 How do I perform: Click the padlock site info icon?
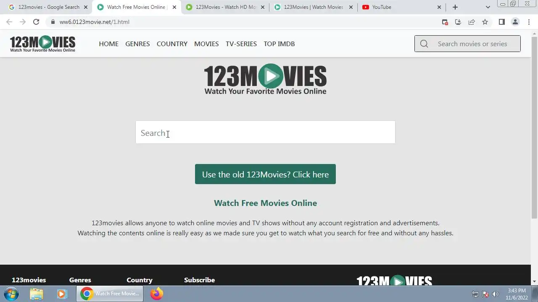(53, 22)
